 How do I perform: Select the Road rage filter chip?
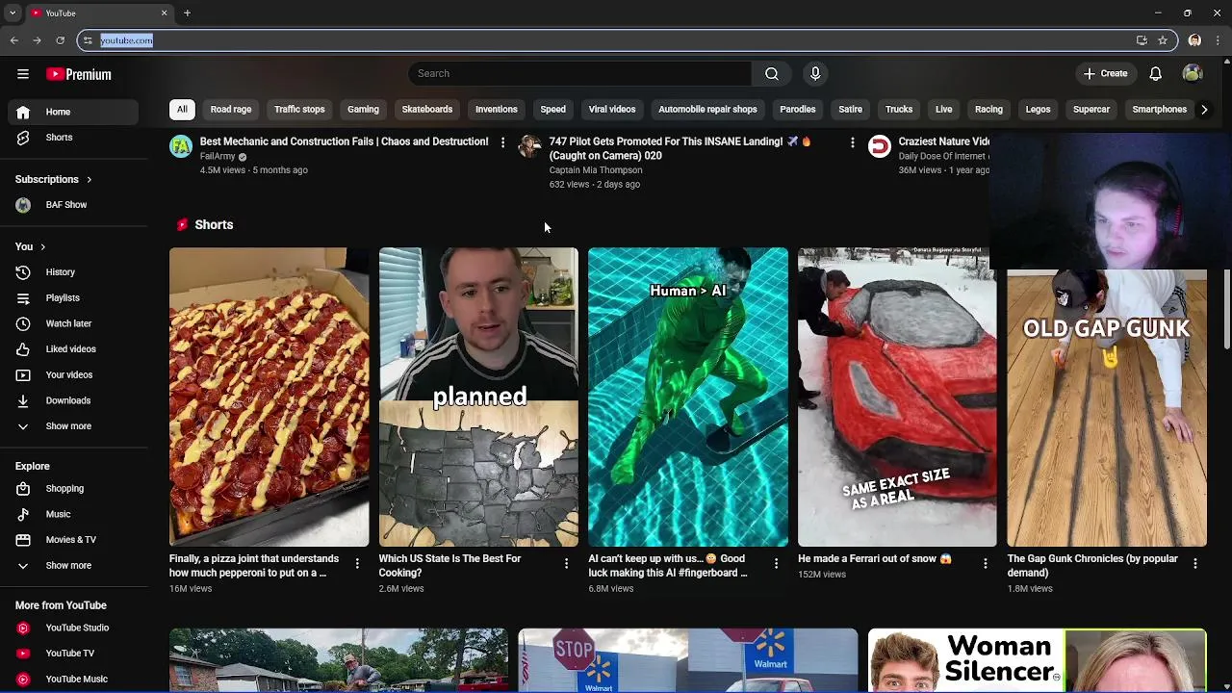tap(231, 110)
